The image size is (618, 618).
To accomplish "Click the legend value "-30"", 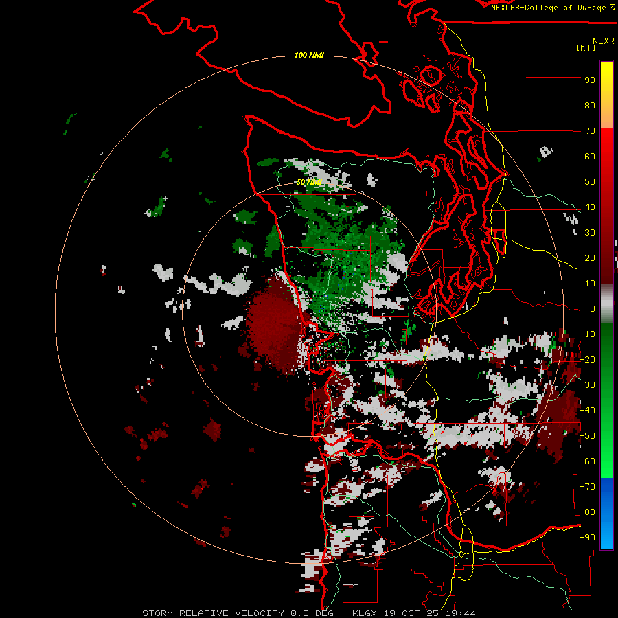I will click(x=587, y=385).
